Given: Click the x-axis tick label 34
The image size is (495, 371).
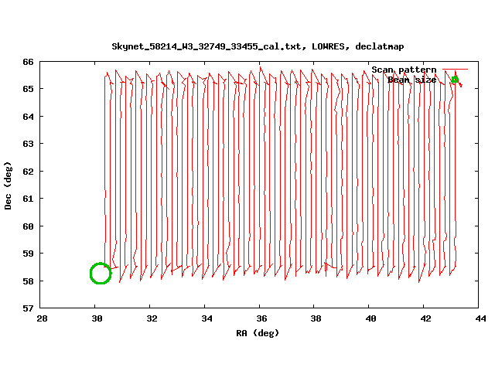Looking at the screenshot, I should [x=207, y=318].
